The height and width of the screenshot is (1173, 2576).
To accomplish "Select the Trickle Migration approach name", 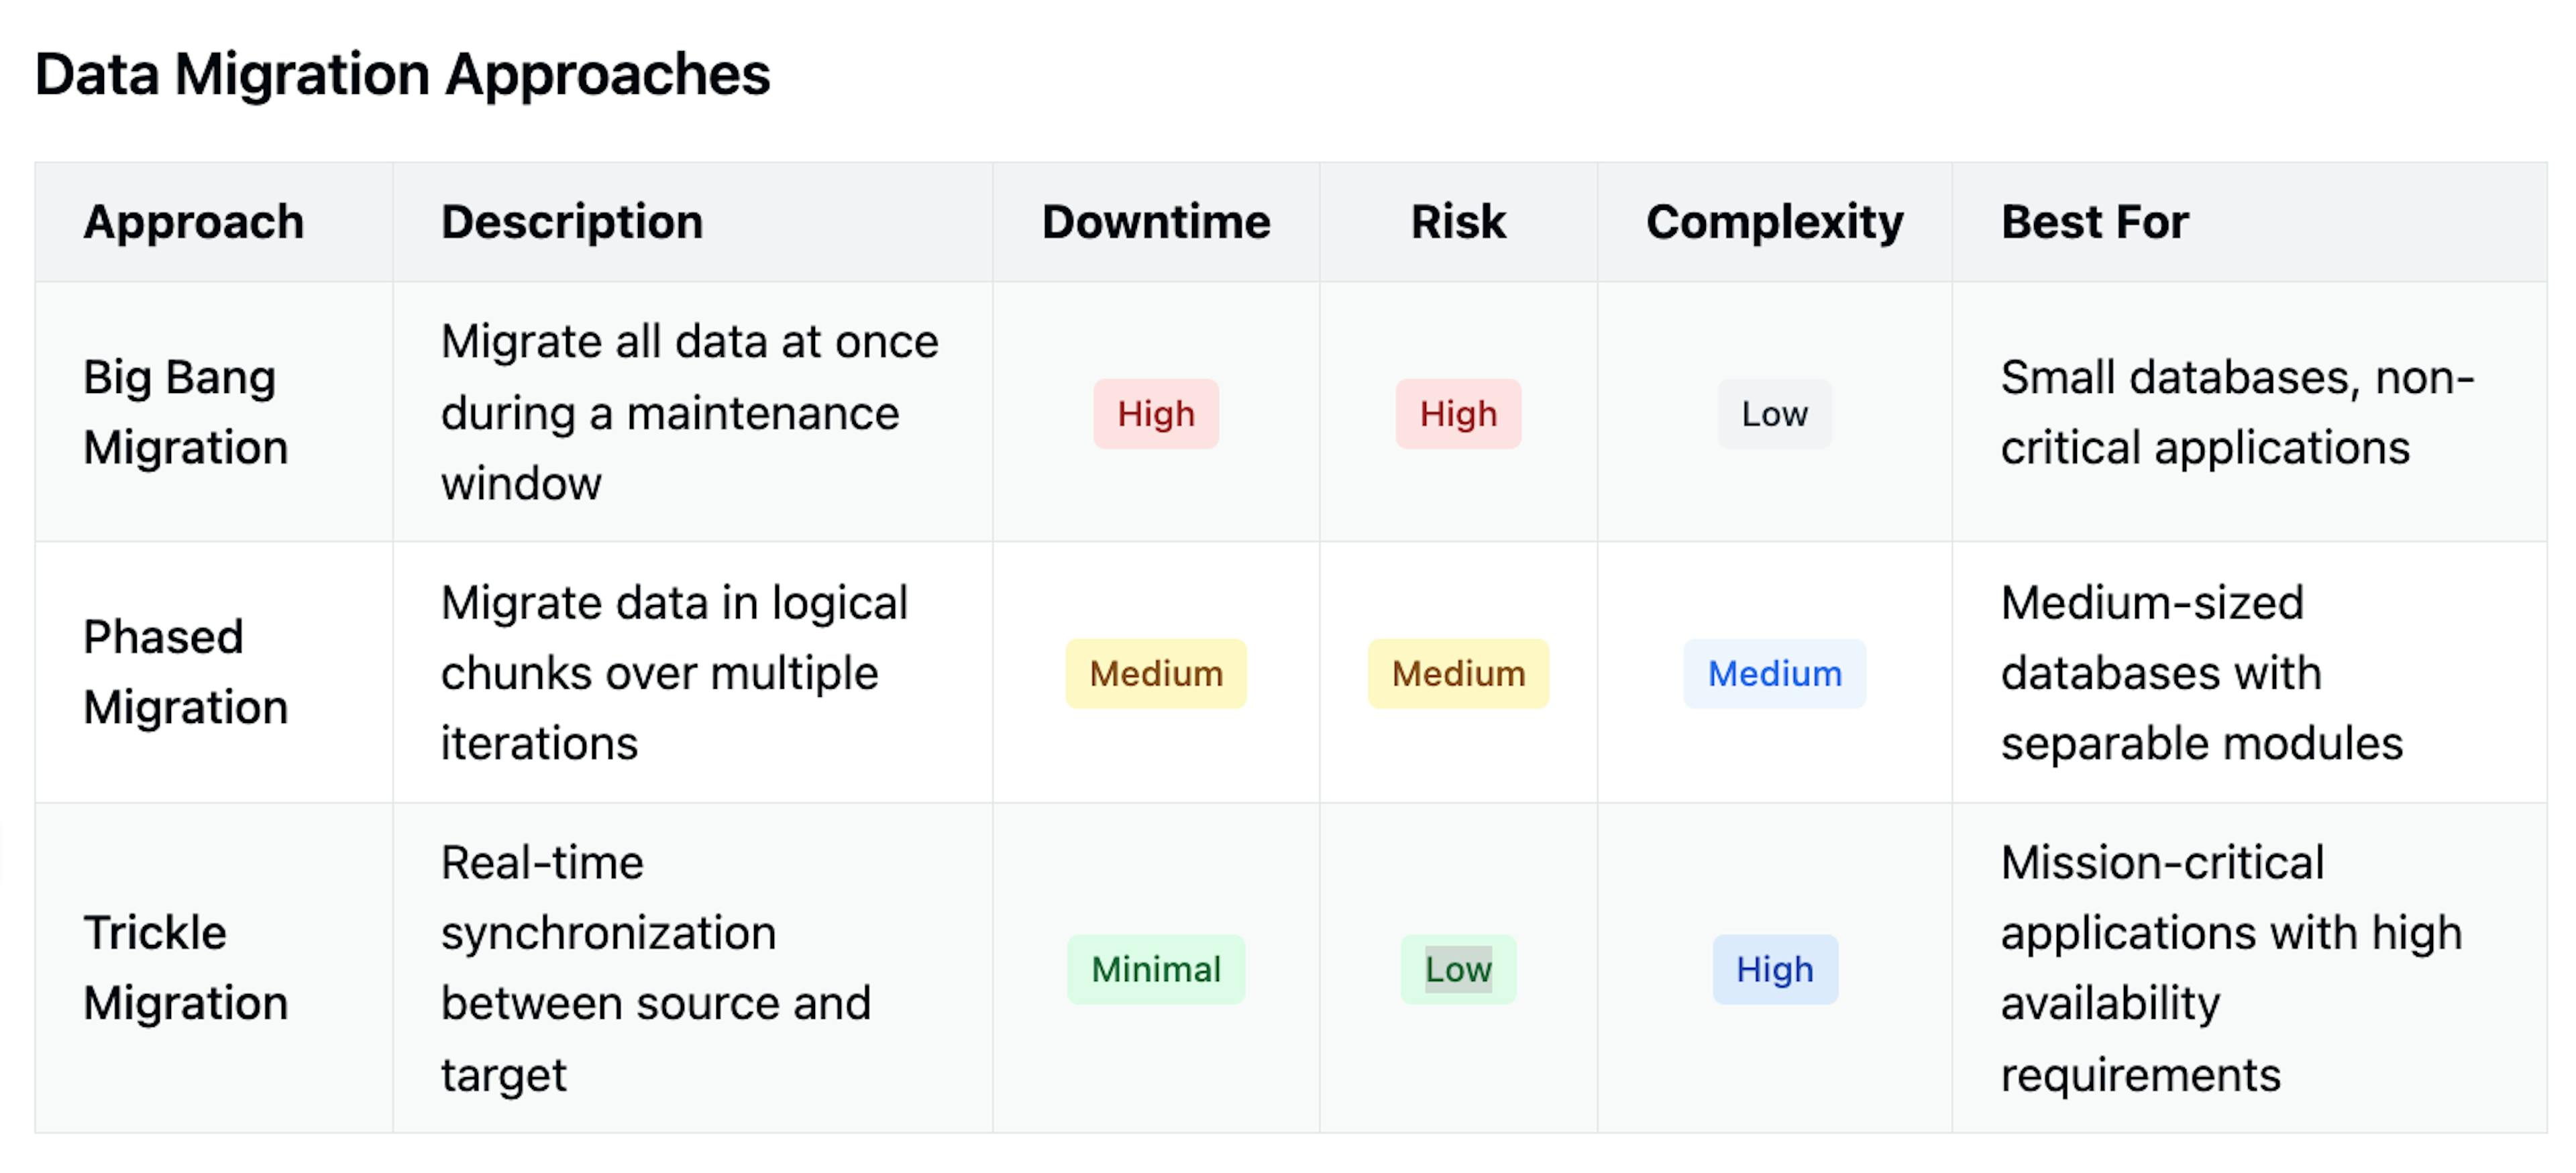I will [185, 968].
